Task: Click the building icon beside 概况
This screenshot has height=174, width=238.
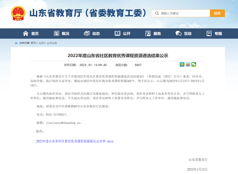Action: [x=56, y=34]
